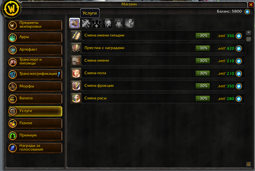Click the balance currency coin icon

pos(247,12)
